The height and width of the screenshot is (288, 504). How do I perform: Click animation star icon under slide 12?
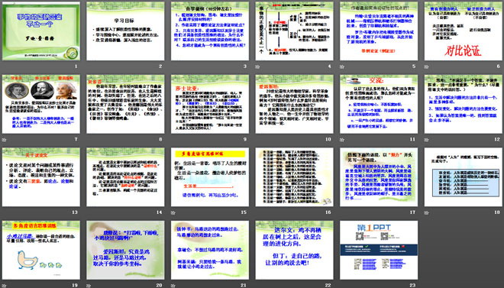pos(427,140)
